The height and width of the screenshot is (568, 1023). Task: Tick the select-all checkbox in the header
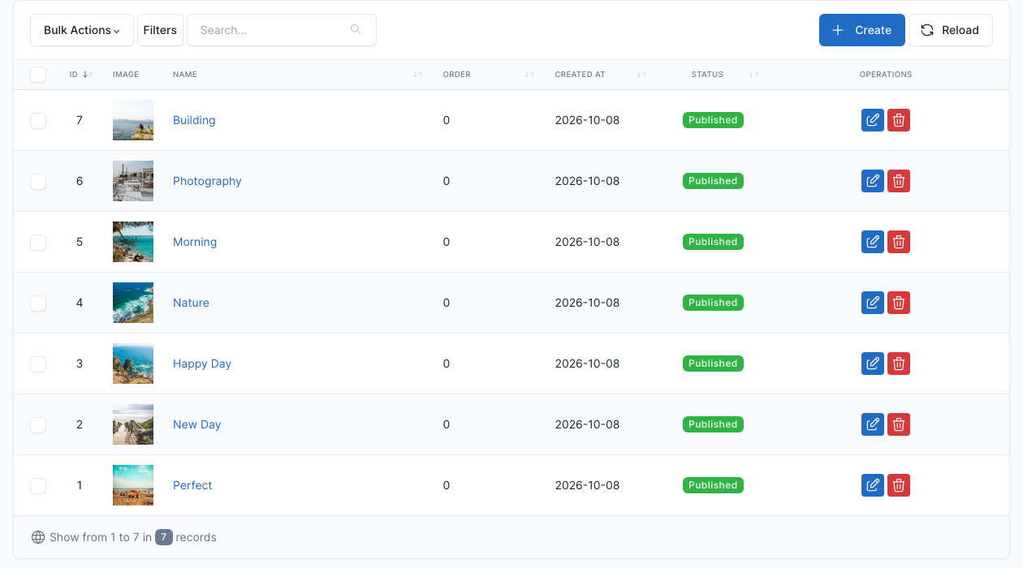[x=38, y=75]
